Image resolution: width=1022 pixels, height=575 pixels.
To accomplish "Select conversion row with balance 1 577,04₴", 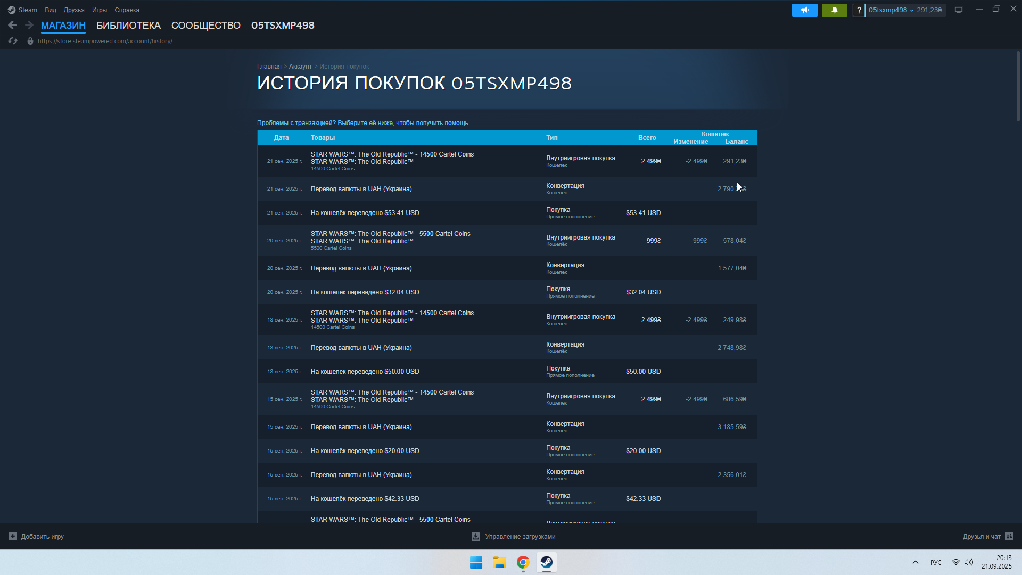I will click(x=507, y=268).
